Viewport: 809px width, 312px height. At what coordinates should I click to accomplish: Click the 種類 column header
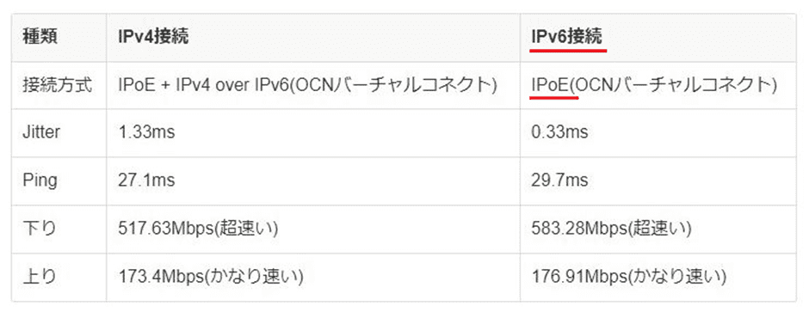click(x=40, y=38)
